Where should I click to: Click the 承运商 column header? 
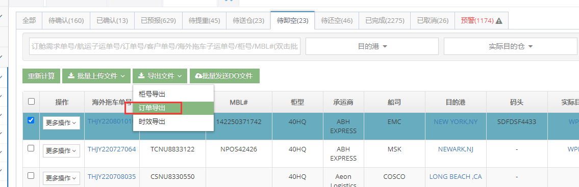tap(343, 102)
